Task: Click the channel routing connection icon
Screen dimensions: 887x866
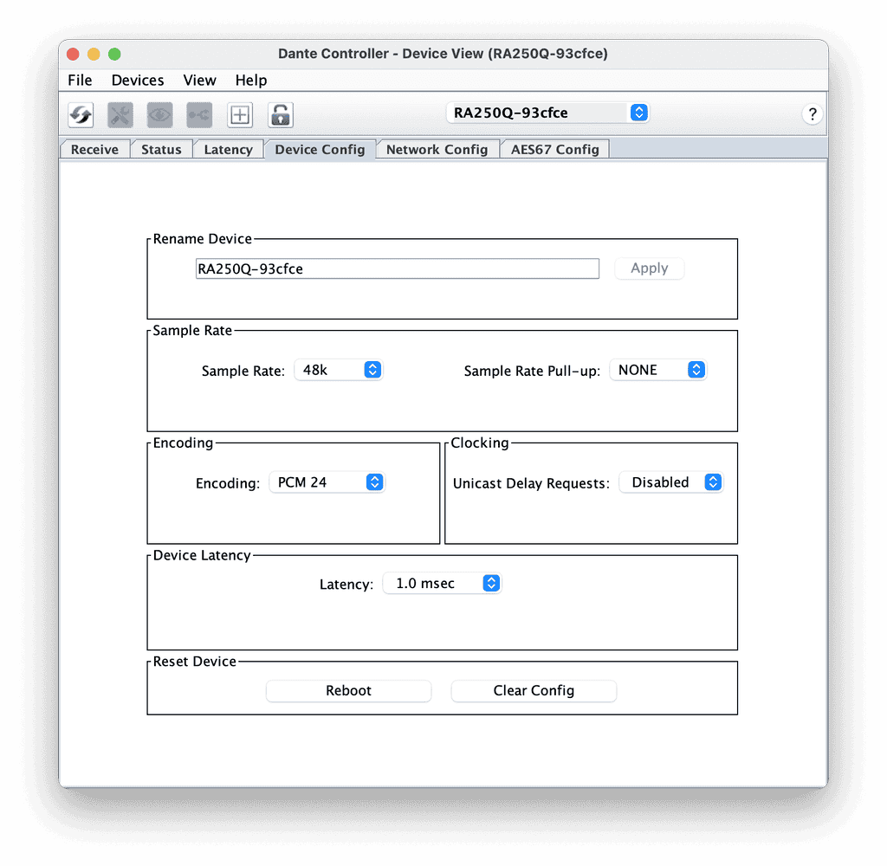Action: pyautogui.click(x=199, y=114)
